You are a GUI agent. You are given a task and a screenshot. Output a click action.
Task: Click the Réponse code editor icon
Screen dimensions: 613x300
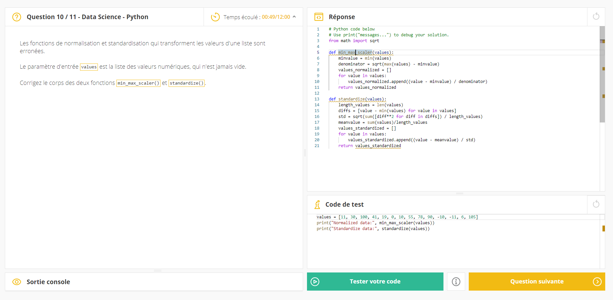point(319,17)
